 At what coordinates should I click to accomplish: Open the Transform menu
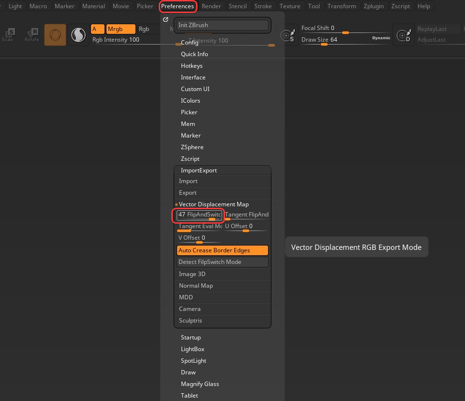(342, 6)
